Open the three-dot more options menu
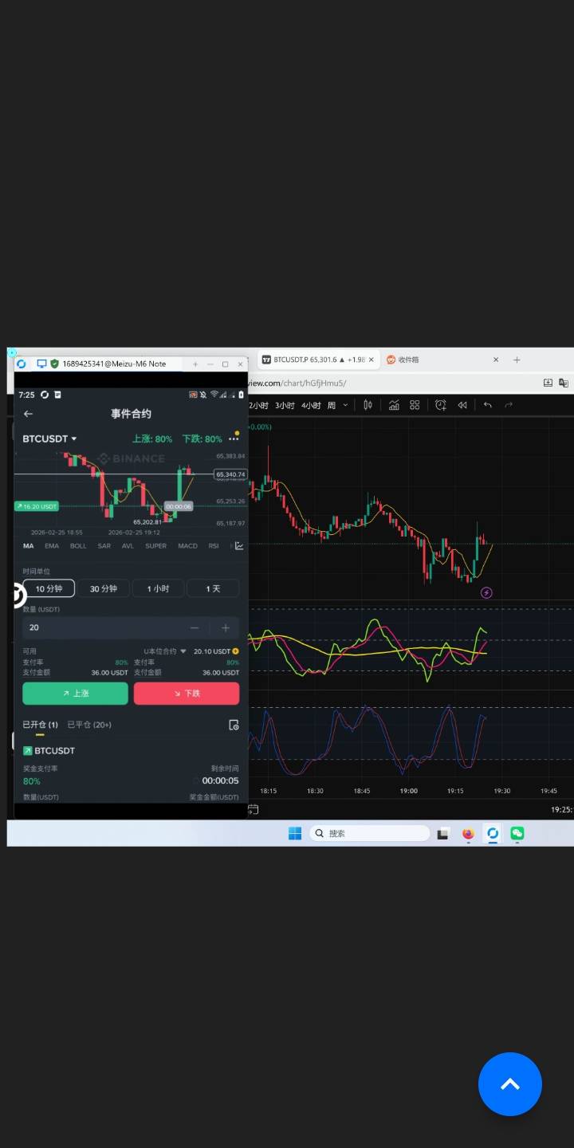This screenshot has width=574, height=1148. pos(234,439)
